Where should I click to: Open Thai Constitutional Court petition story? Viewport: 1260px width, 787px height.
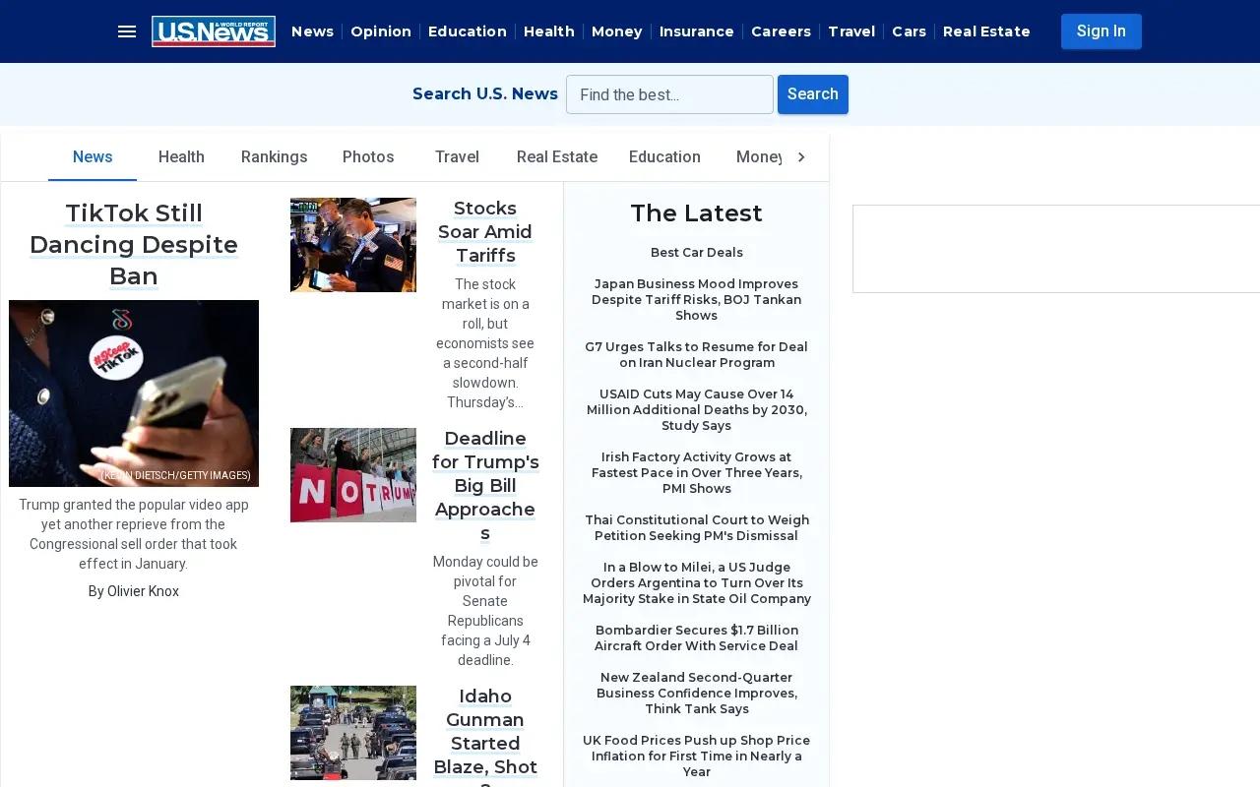tap(697, 528)
